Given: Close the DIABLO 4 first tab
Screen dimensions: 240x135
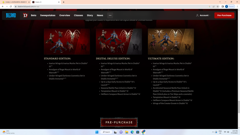Looking at the screenshot, I should point(29,2).
